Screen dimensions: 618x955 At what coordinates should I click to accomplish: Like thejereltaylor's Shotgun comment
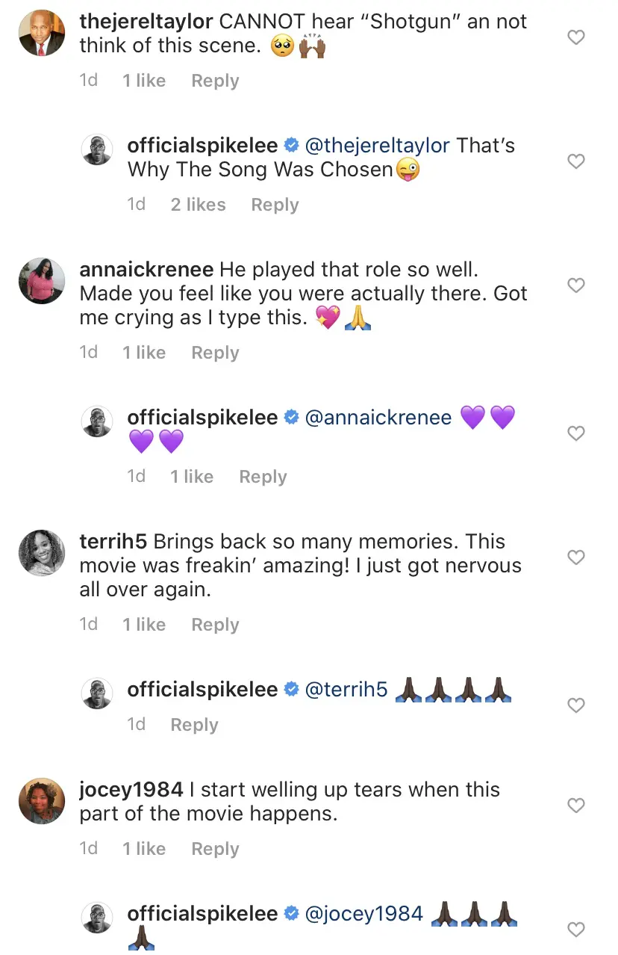pos(576,37)
